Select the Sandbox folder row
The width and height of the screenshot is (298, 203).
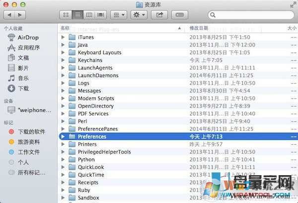[x=178, y=198]
